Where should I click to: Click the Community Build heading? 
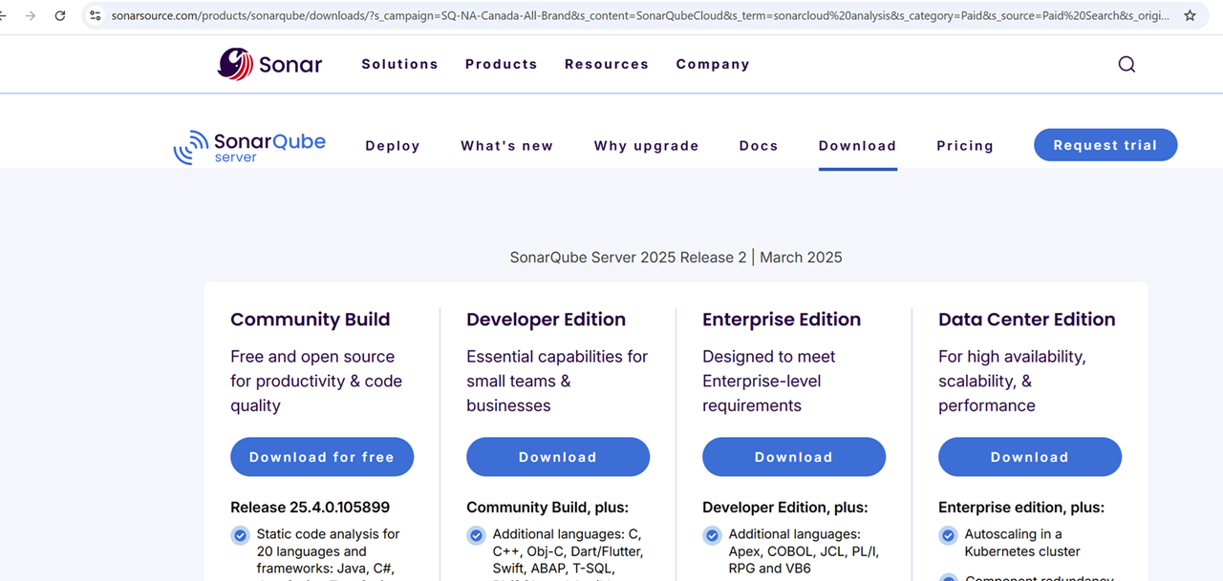311,320
